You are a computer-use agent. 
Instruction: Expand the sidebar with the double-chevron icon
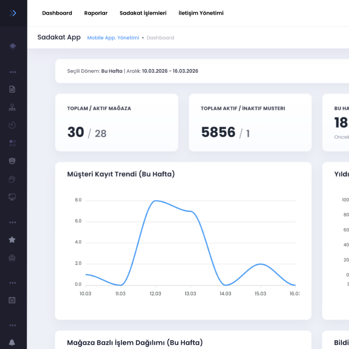tap(13, 13)
